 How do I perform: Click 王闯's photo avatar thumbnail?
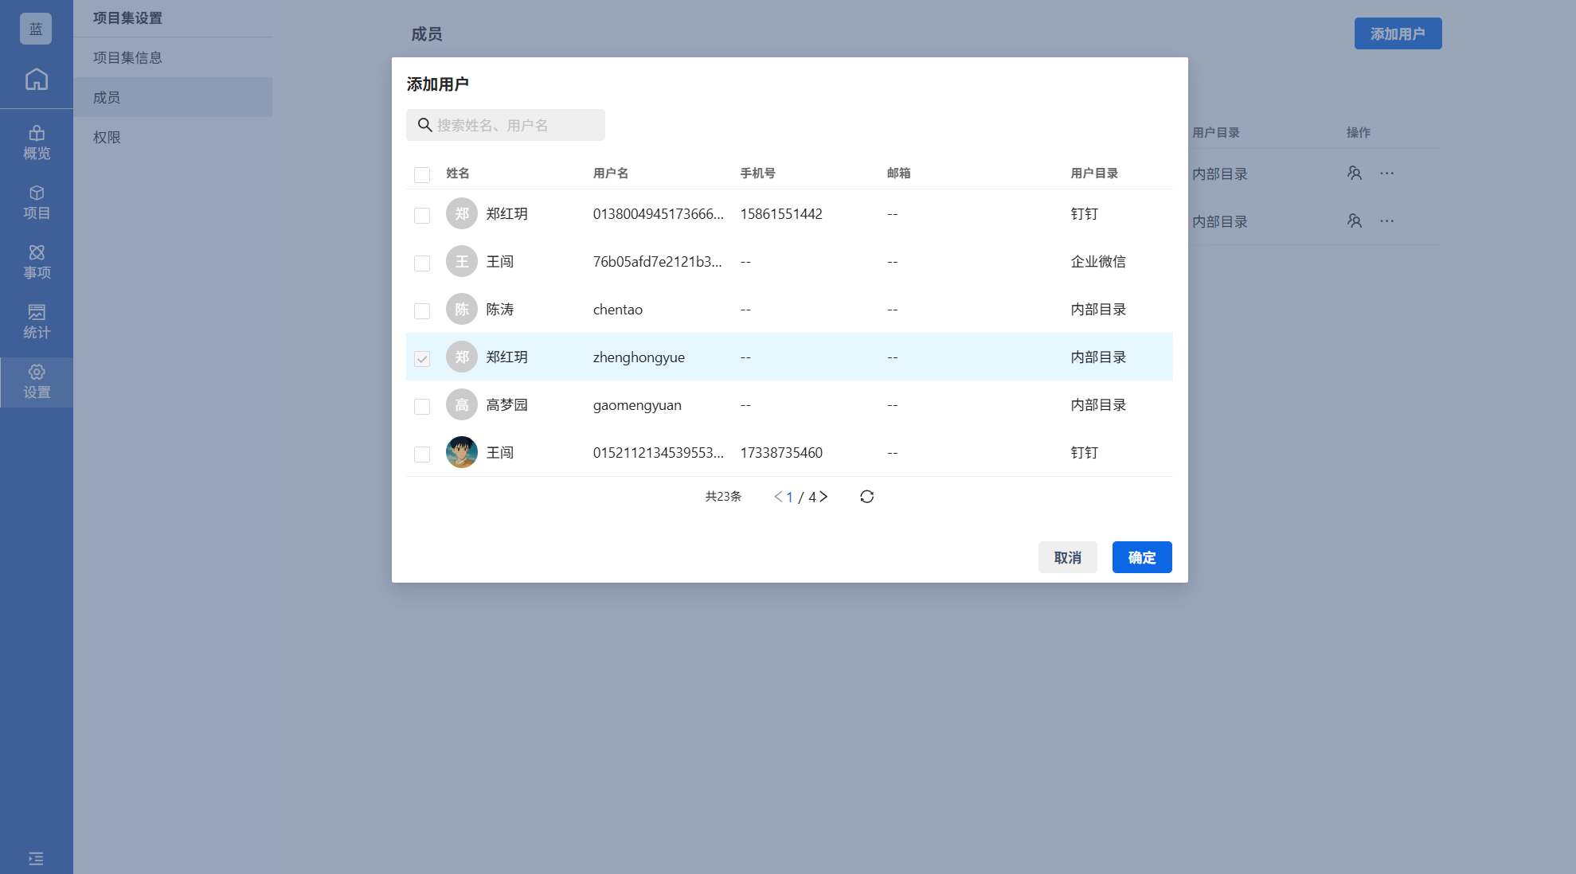coord(462,452)
